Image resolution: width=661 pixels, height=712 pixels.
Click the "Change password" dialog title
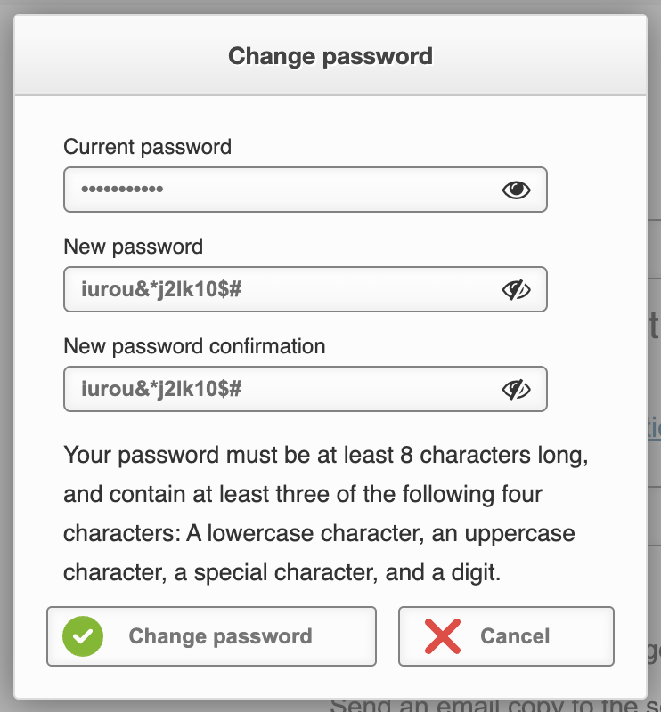[330, 56]
